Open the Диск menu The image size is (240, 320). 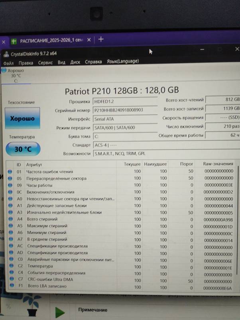coord(75,62)
